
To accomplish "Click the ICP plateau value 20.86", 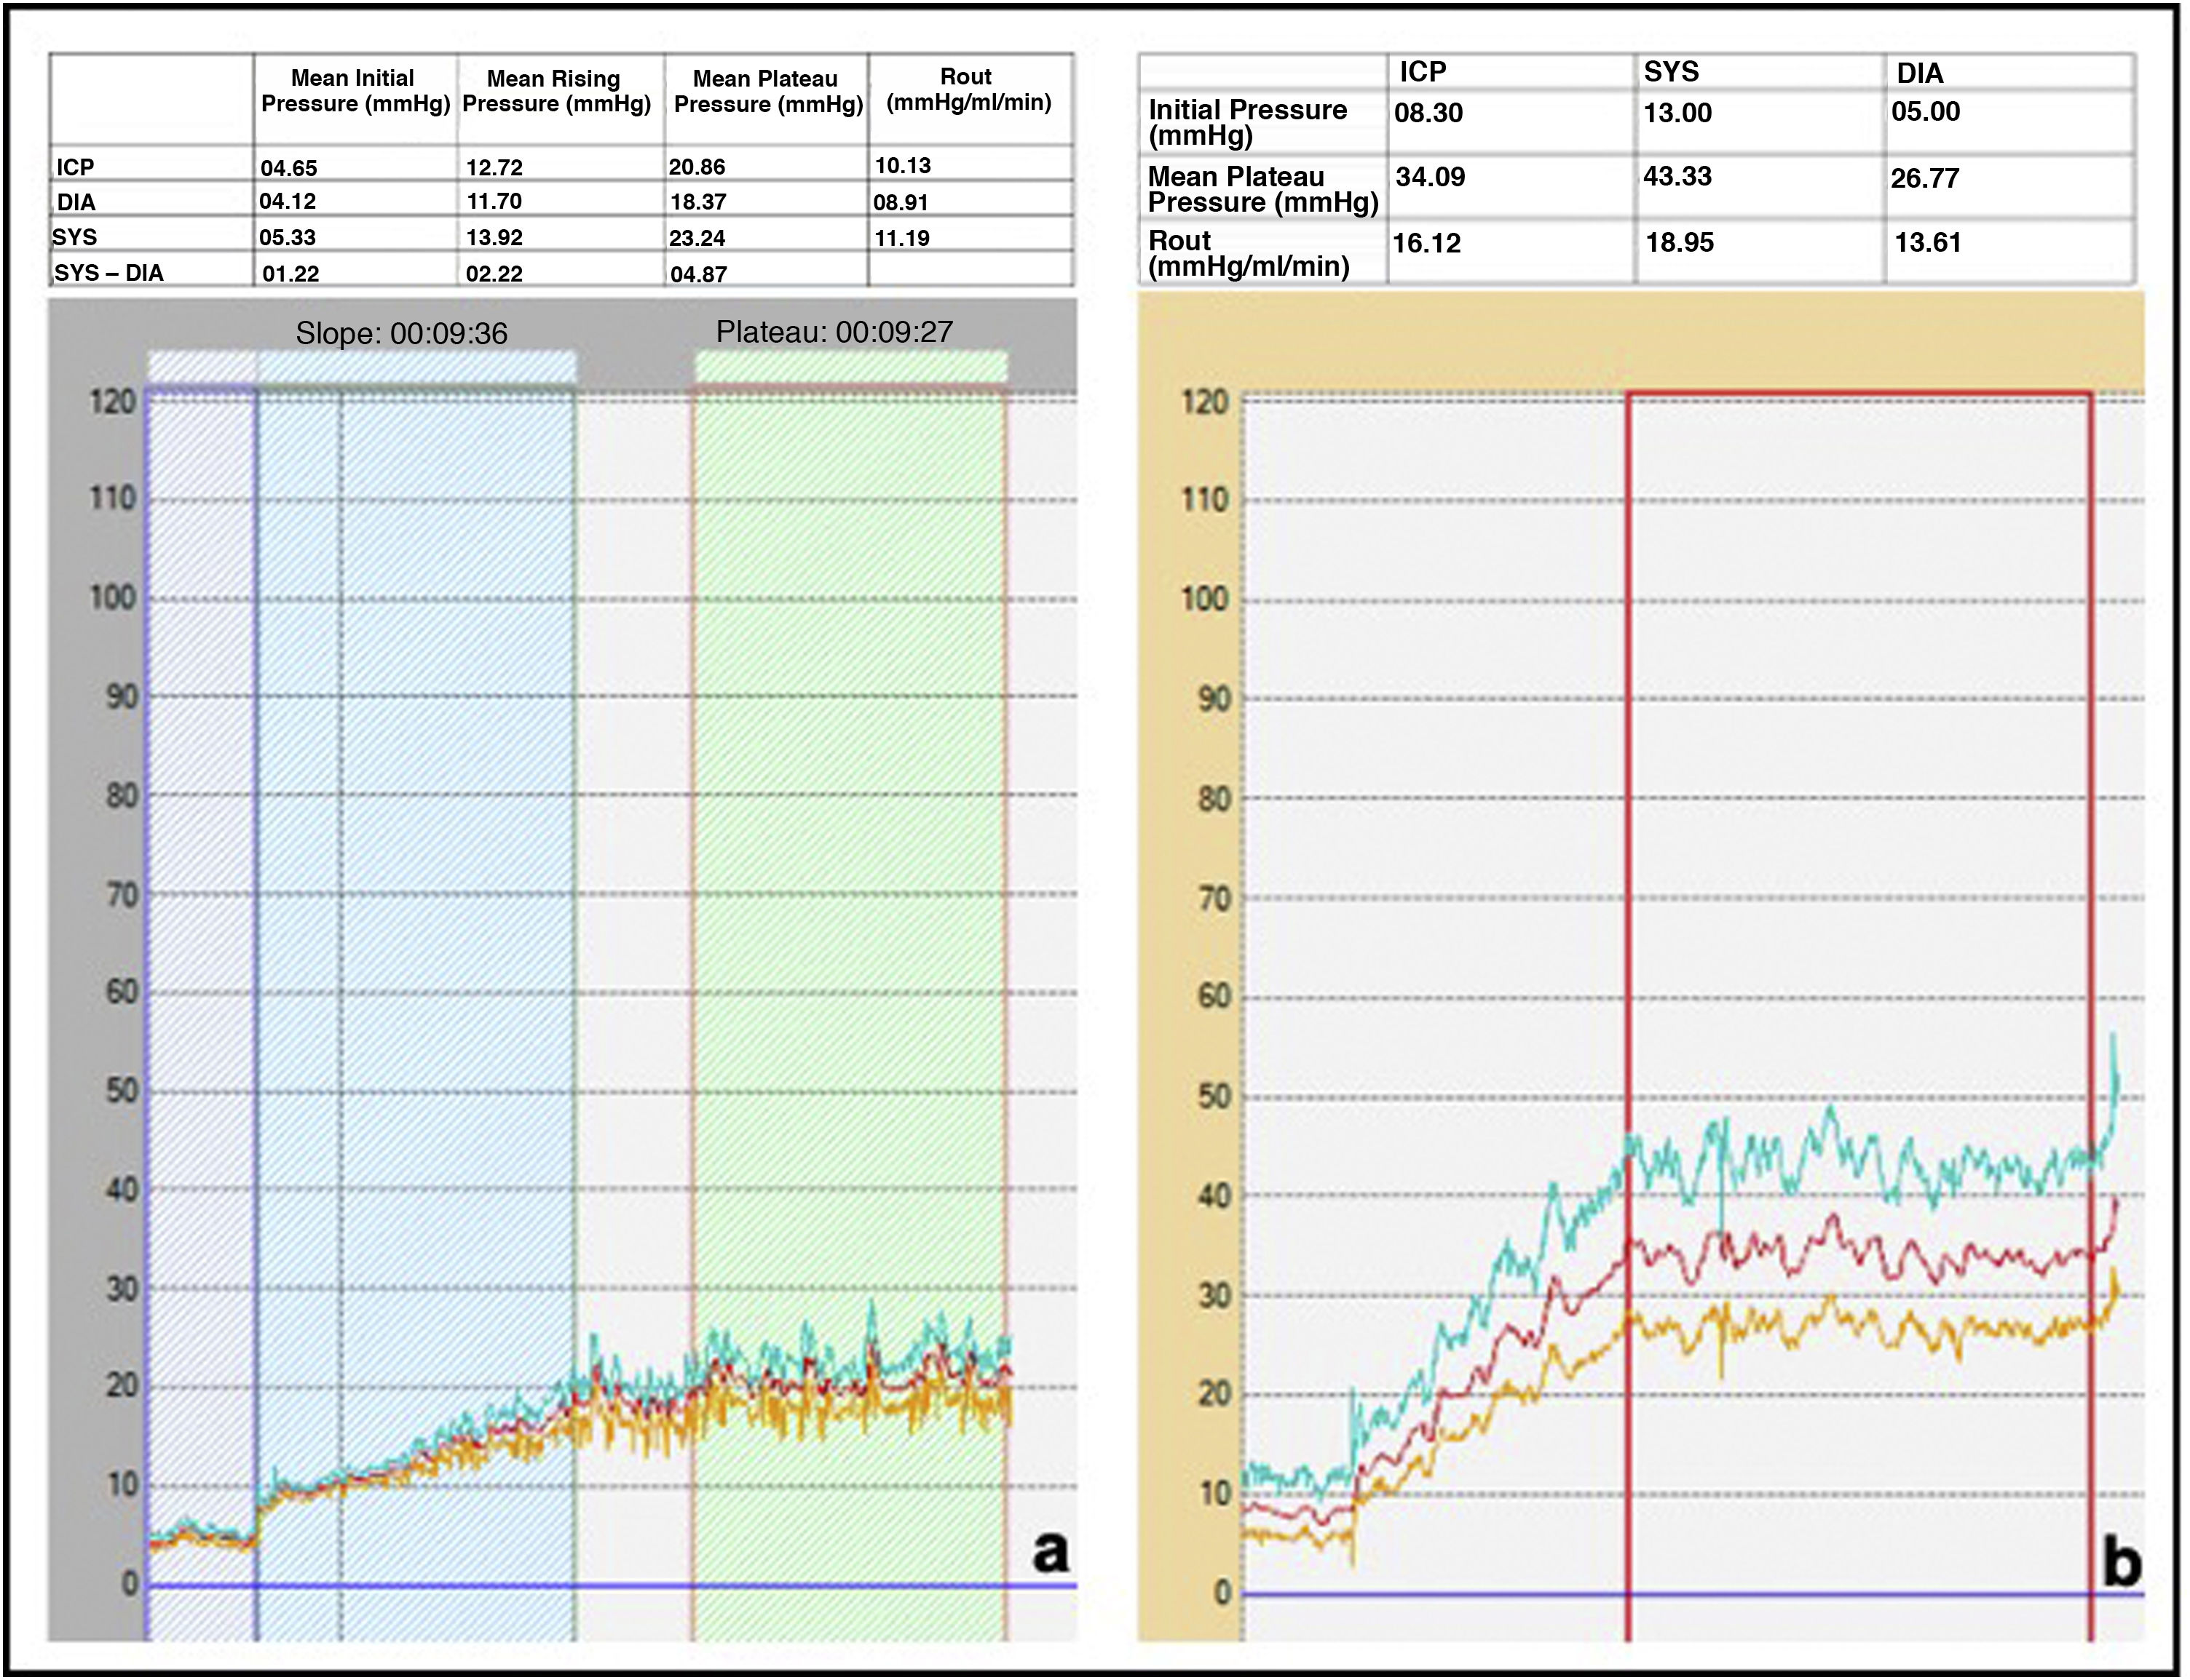I will point(697,167).
